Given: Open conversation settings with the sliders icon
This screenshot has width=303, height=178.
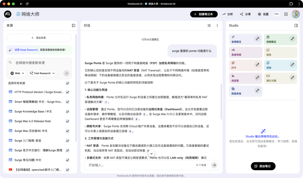Looking at the screenshot, I should pyautogui.click(x=209, y=26).
